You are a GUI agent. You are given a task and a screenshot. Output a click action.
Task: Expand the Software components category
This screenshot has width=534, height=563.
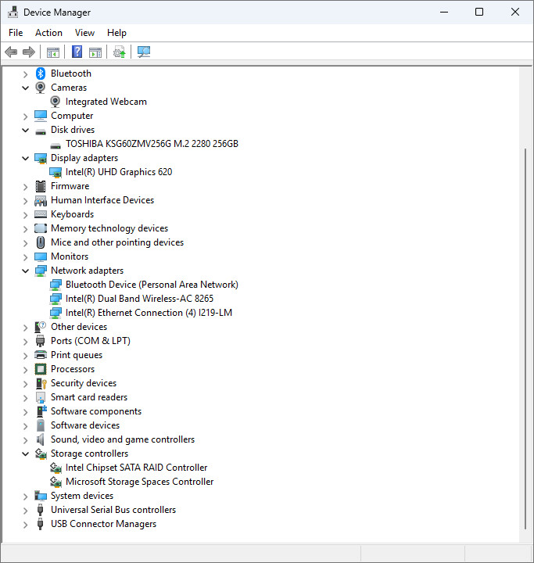tap(25, 412)
